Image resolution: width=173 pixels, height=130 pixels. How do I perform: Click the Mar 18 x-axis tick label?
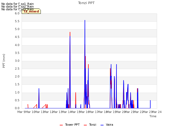(102, 112)
